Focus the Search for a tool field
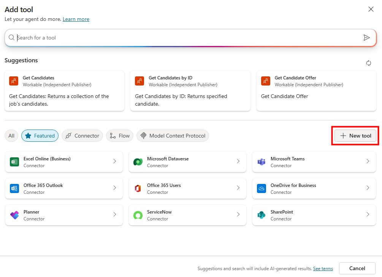382x277 pixels. click(x=186, y=38)
